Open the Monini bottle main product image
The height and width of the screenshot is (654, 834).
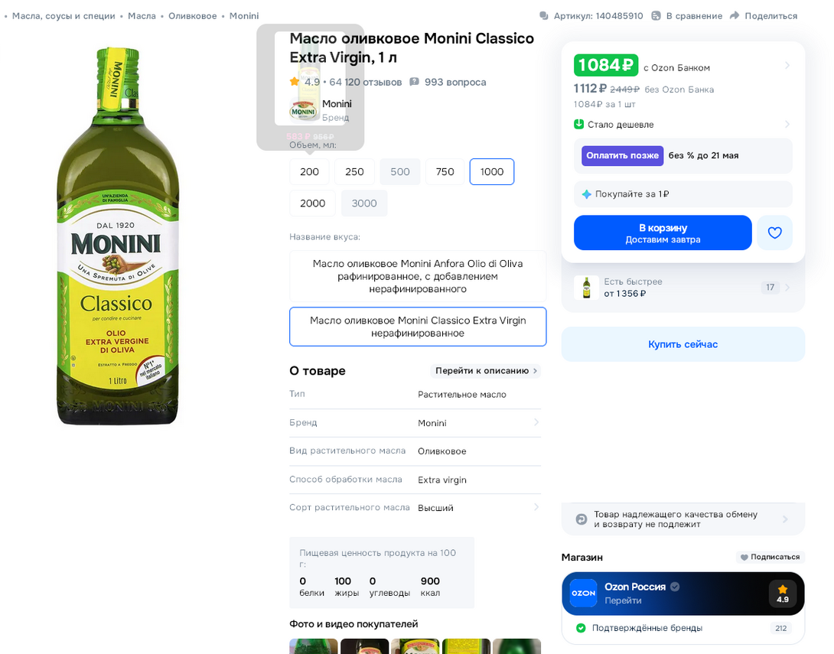tap(118, 236)
